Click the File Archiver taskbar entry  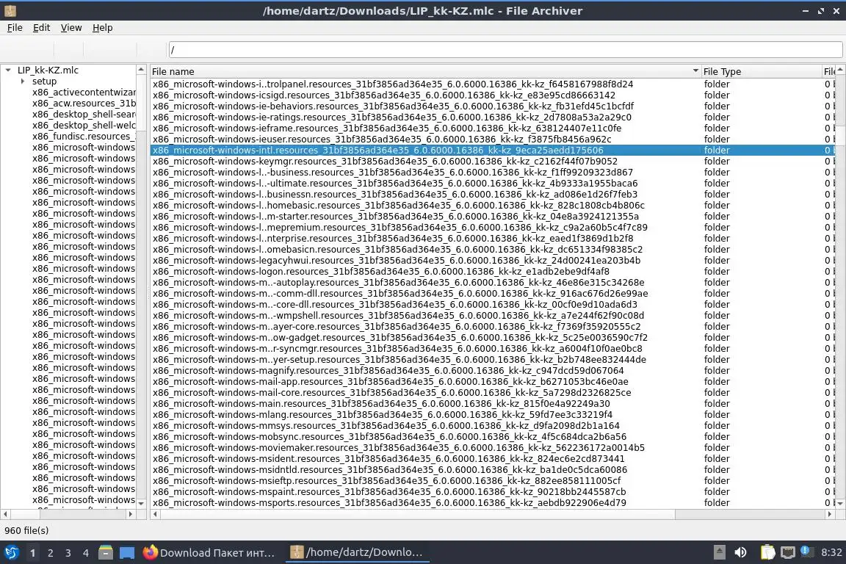[x=357, y=552]
